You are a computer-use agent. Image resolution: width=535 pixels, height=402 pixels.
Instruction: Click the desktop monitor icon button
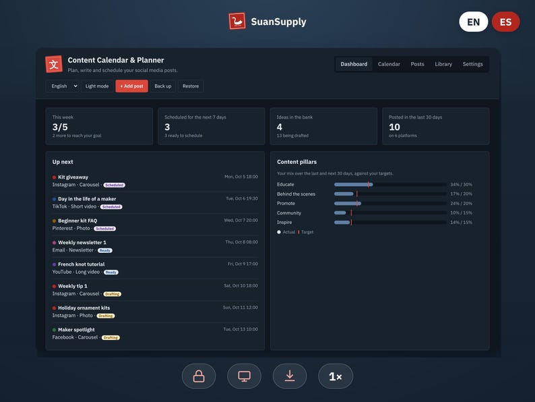245,376
